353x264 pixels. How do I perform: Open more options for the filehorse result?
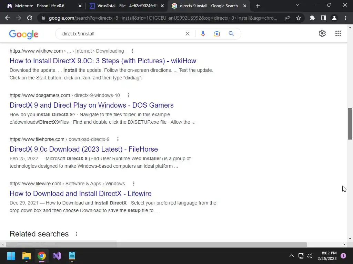[118, 139]
